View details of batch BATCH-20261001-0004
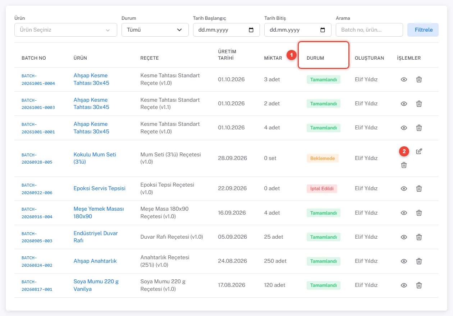Screen dimensions: 453x316 tap(404, 79)
